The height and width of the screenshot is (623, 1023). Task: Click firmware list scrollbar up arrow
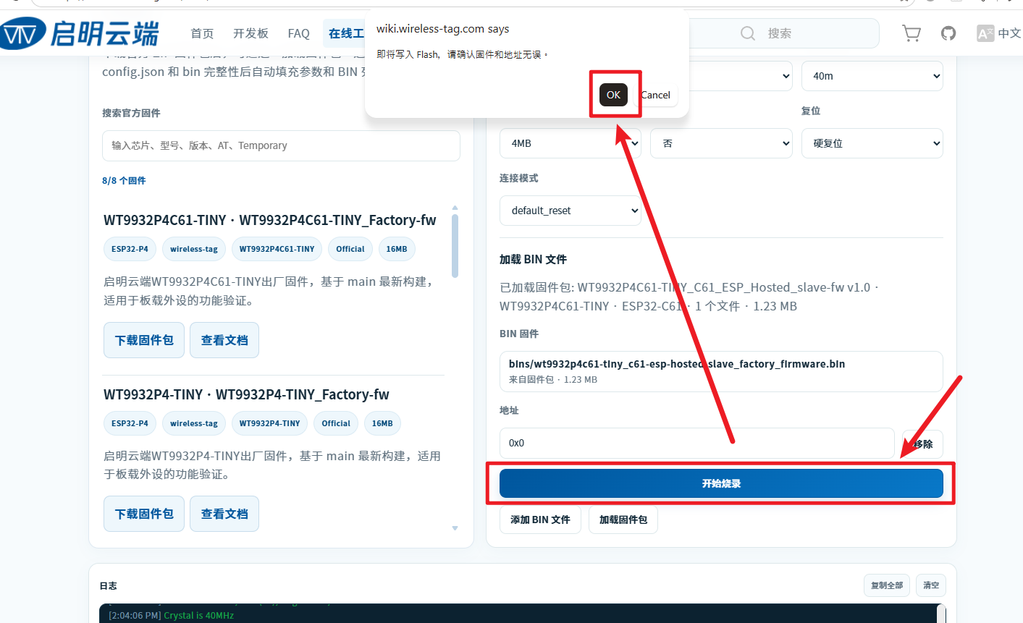(x=455, y=208)
